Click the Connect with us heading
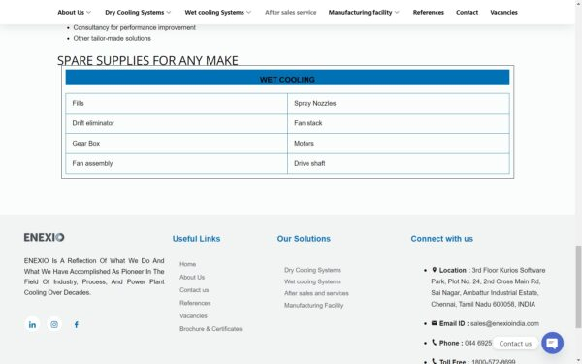Image resolution: width=582 pixels, height=364 pixels. tap(441, 239)
